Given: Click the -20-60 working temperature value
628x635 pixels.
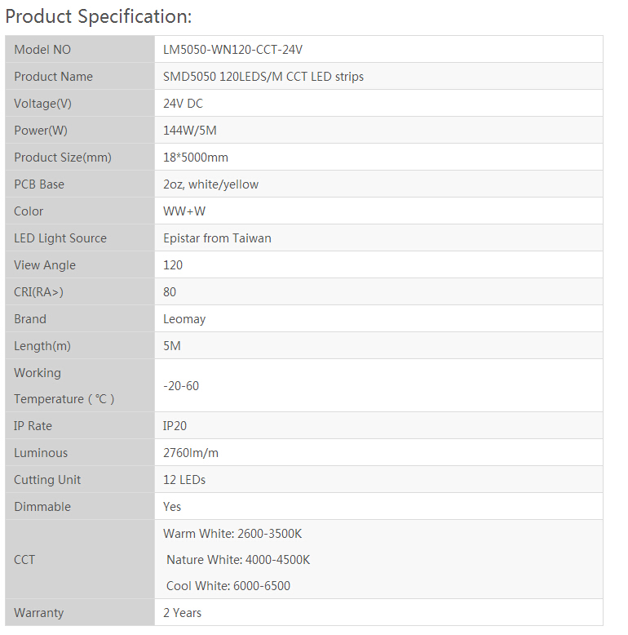Looking at the screenshot, I should point(181,385).
